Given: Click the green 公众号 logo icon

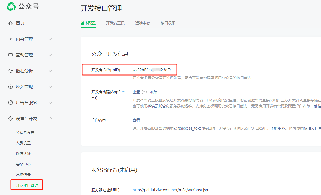Looking at the screenshot, I should coord(11,7).
